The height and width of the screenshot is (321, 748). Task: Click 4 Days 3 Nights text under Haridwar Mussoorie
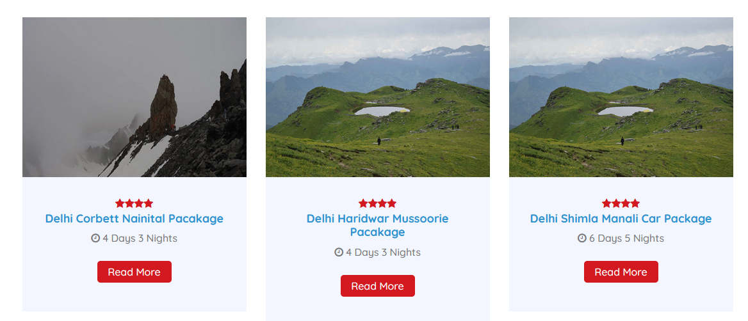[x=383, y=253]
